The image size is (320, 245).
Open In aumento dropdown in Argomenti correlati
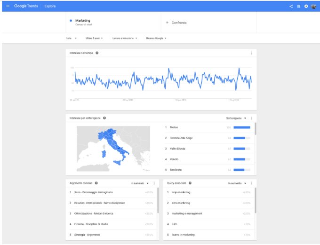[140, 183]
